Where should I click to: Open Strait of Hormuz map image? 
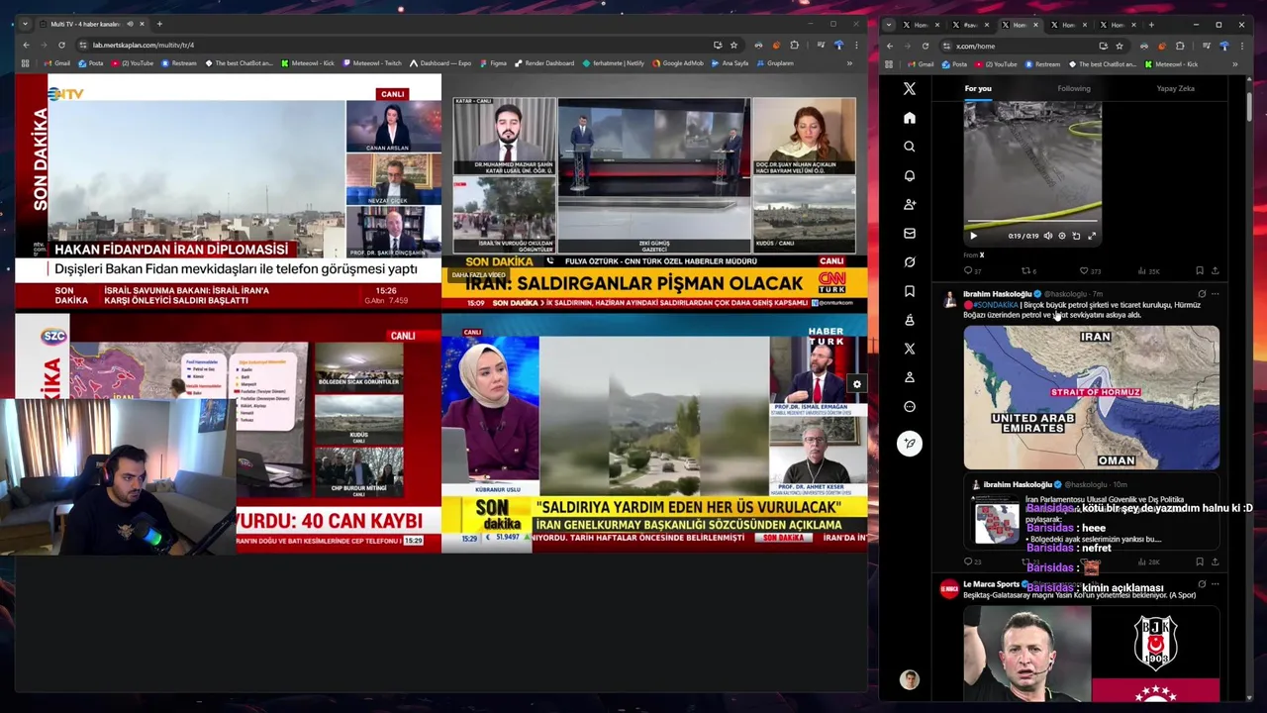1092,397
